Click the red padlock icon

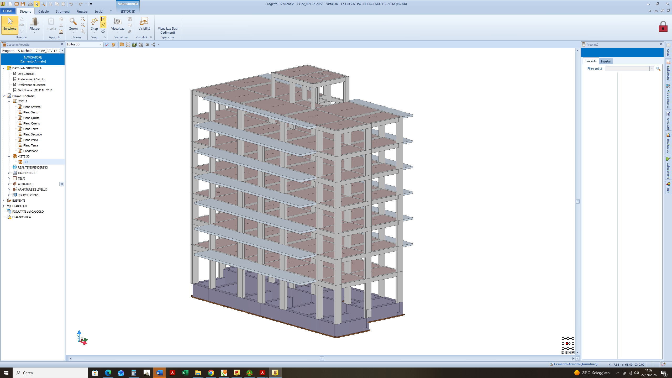(x=663, y=27)
